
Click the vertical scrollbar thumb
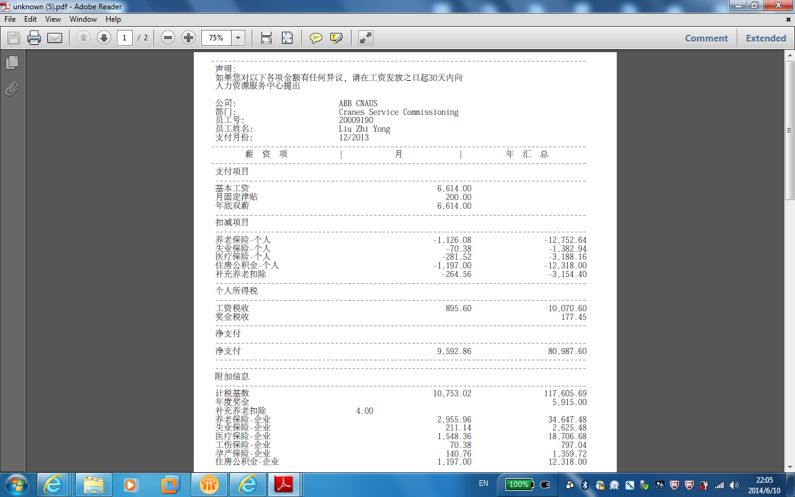(789, 130)
